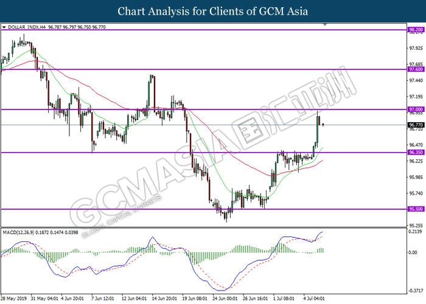Click the 97.925 price scale value
This screenshot has height=304, width=426.
[416, 48]
